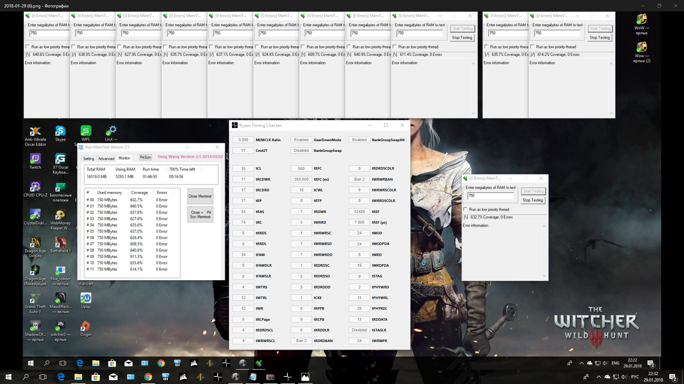
Task: Click Stop Testing in the 632.7% coverage window
Action: 533,200
